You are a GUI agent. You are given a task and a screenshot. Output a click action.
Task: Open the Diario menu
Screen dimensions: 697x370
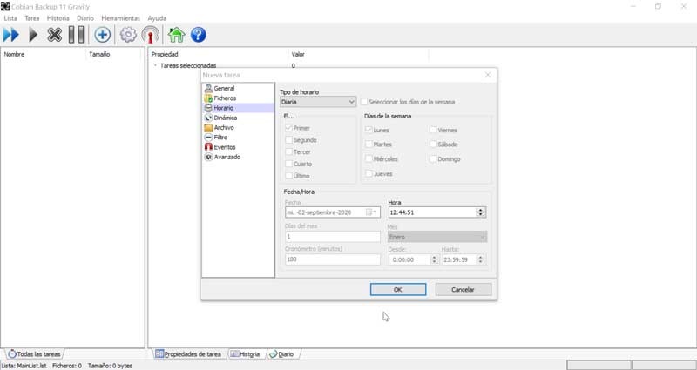point(85,18)
